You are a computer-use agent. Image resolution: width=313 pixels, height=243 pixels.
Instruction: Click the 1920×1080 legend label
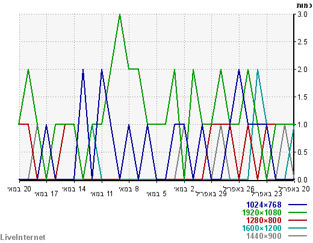tap(262, 212)
